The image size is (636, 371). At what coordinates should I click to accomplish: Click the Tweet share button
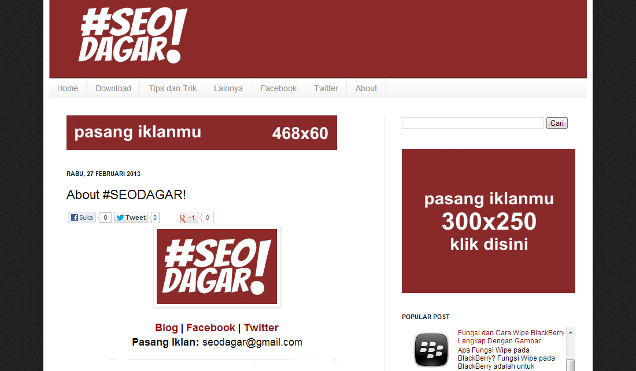pos(131,218)
